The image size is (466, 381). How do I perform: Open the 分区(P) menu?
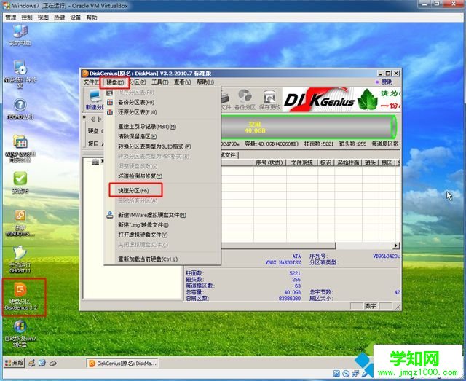click(138, 82)
